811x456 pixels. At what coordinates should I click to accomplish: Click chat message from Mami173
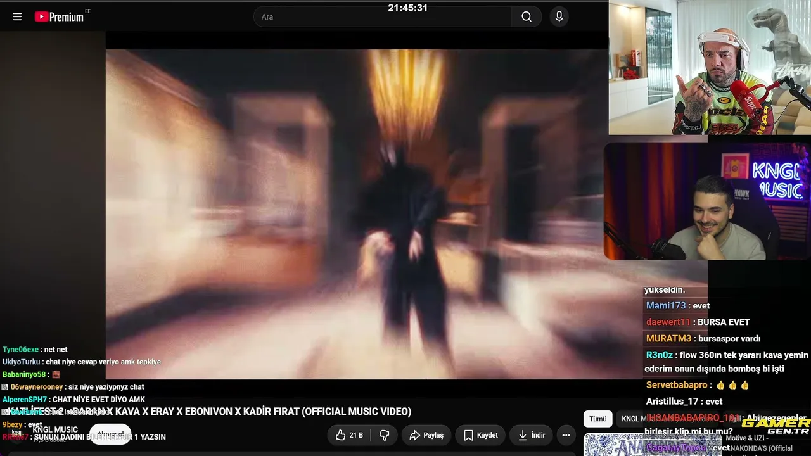[678, 306]
